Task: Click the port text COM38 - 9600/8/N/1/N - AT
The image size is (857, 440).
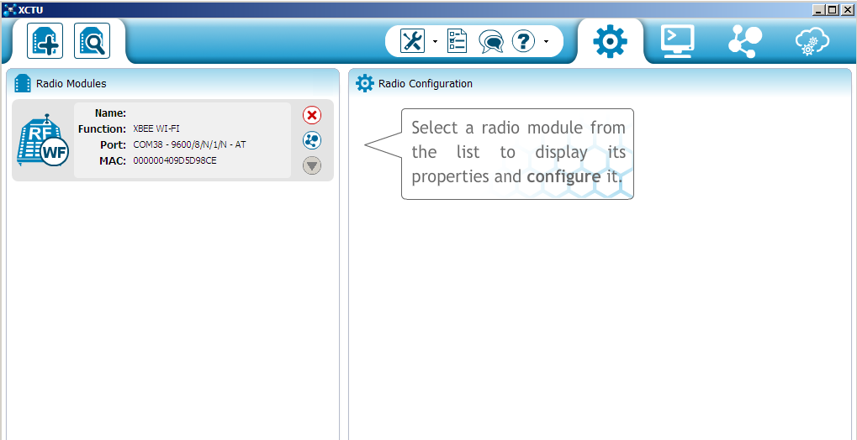Action: [x=190, y=144]
